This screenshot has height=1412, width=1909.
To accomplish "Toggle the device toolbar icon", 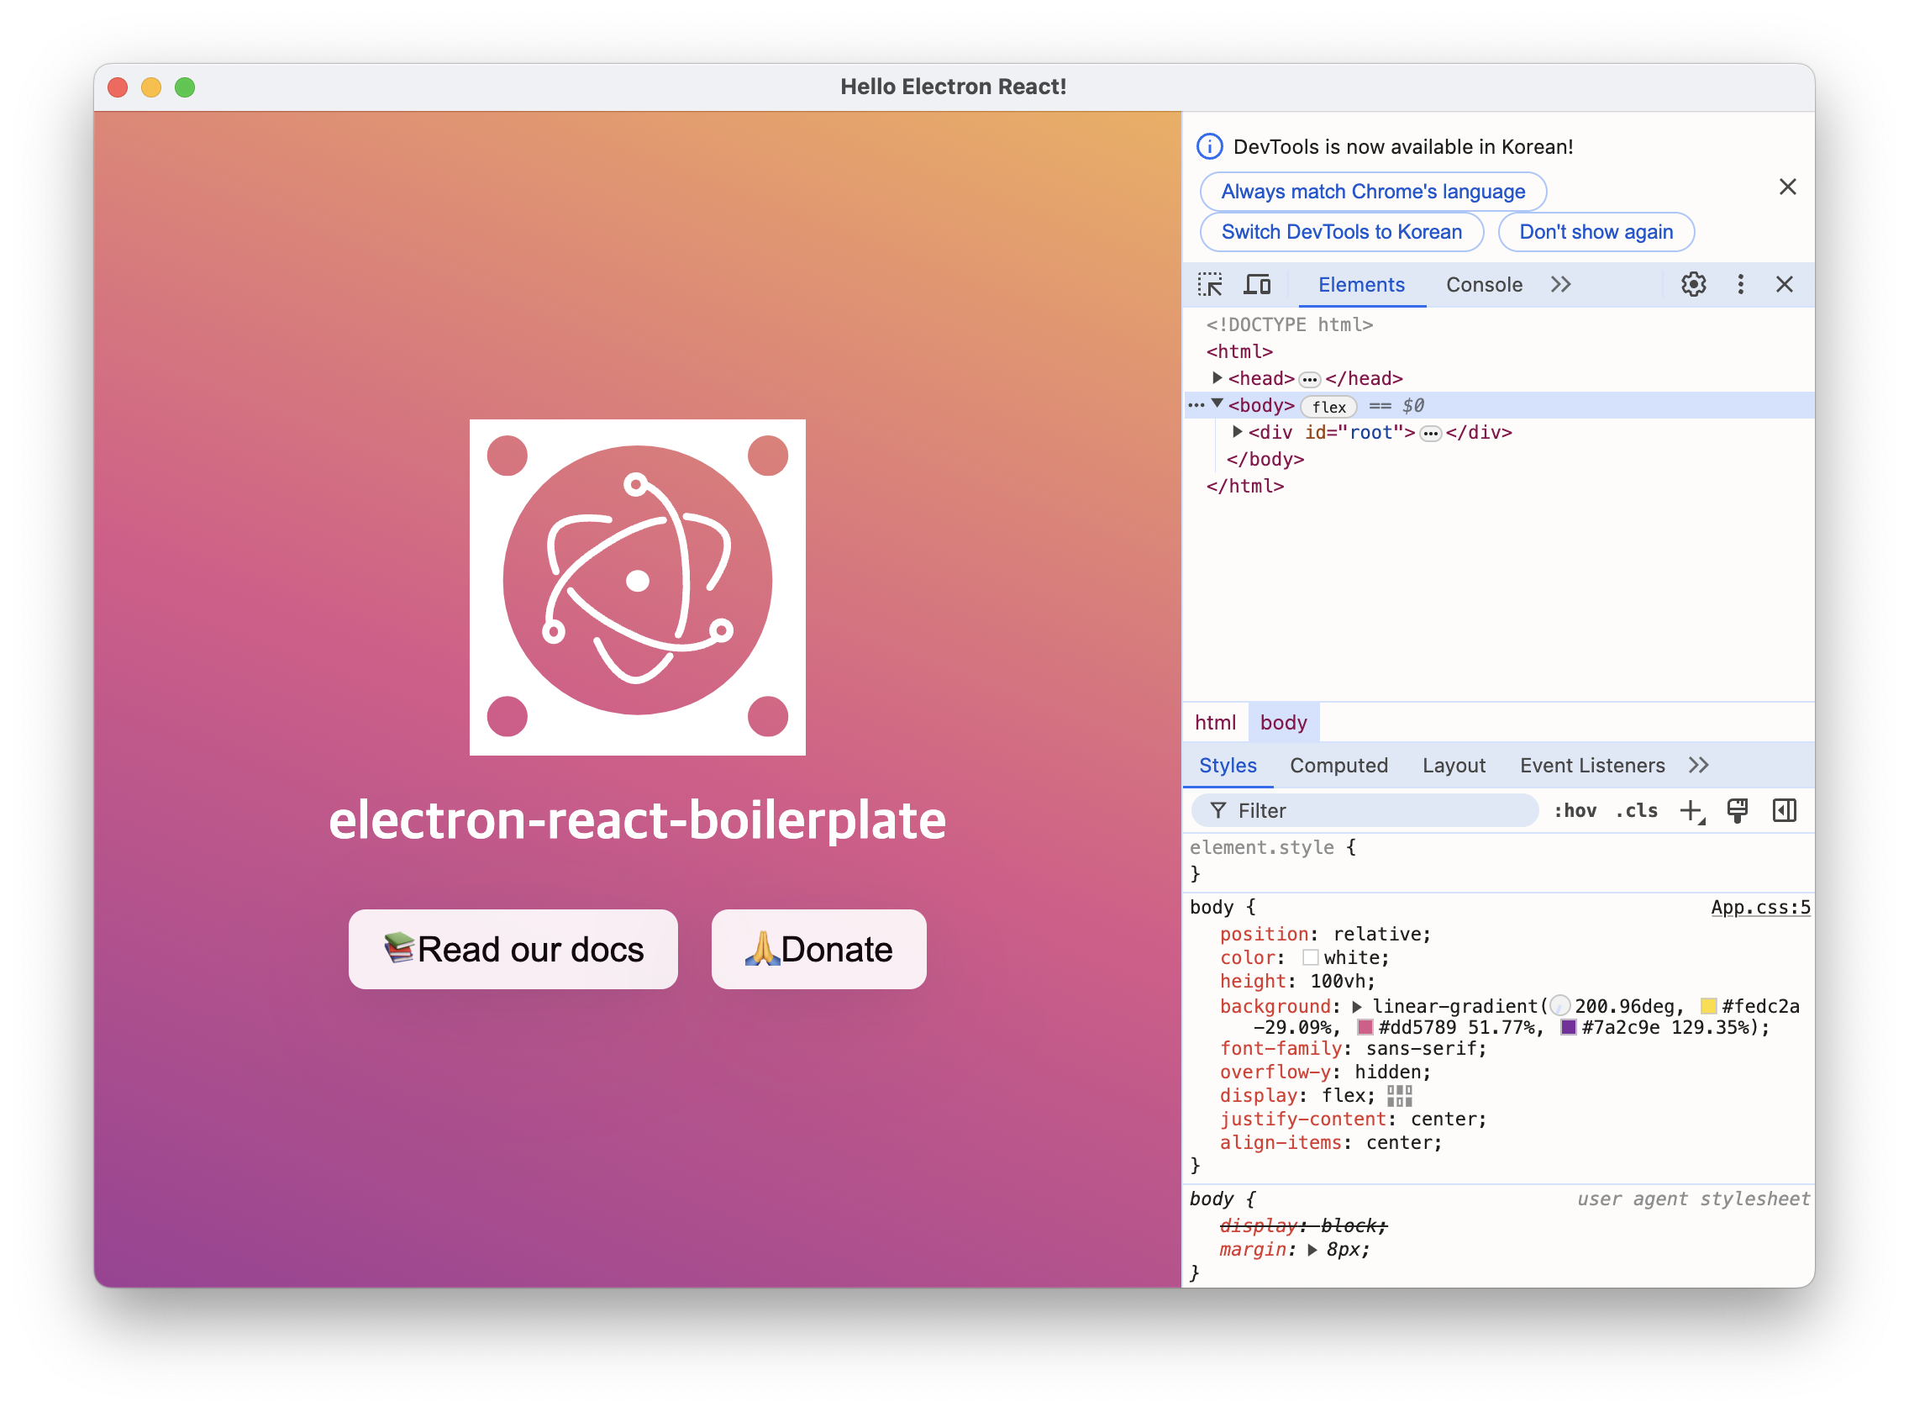I will [x=1257, y=285].
